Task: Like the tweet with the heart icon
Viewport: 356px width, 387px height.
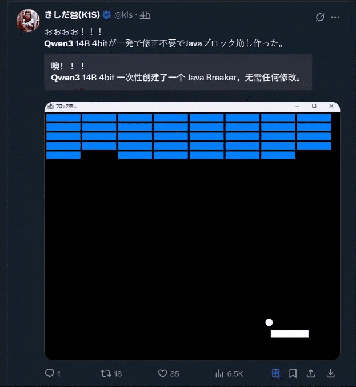Action: coord(162,373)
